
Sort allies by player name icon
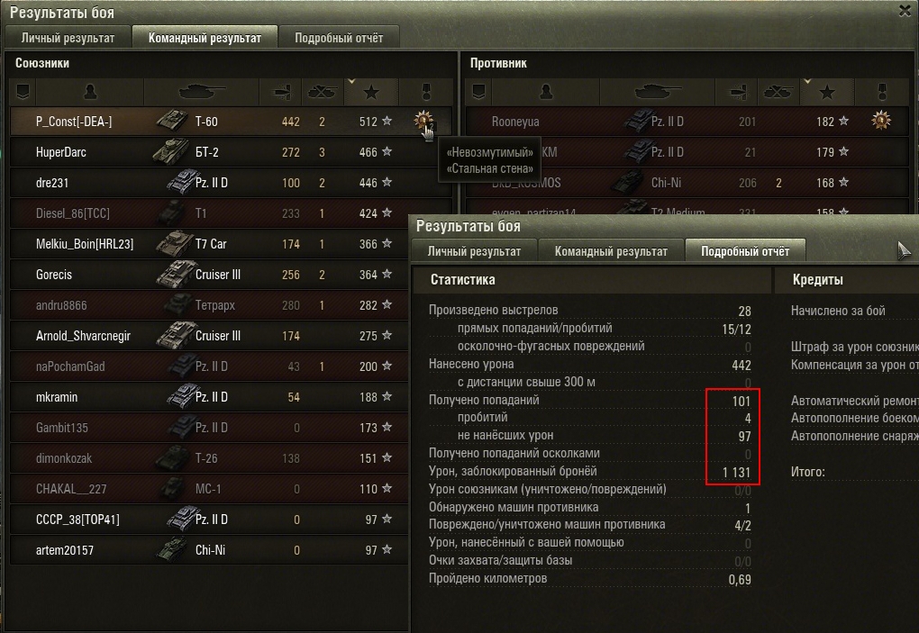(x=90, y=92)
